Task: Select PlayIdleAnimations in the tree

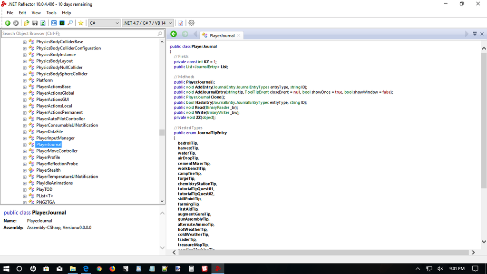Action: [x=54, y=183]
